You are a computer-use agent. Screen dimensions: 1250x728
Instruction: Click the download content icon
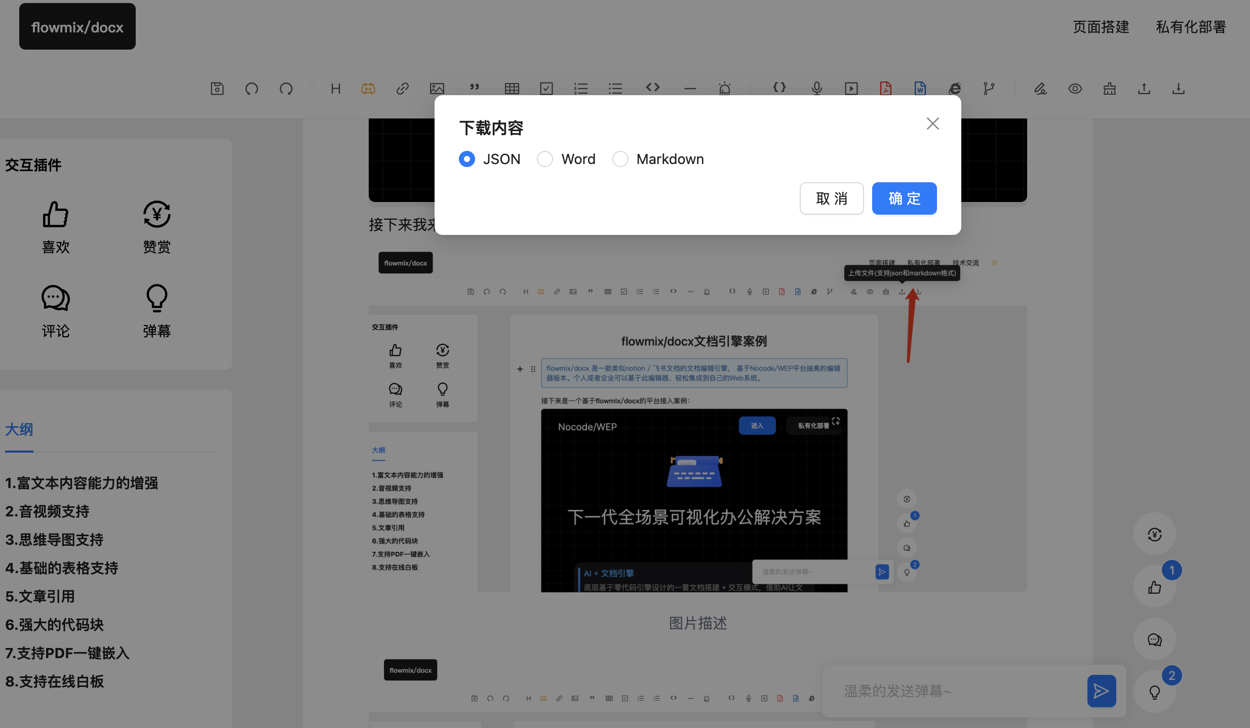(1179, 89)
